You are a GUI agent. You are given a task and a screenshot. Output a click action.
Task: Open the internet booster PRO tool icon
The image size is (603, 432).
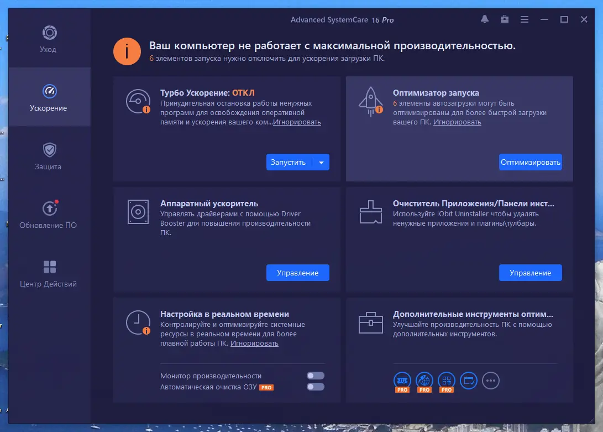424,381
